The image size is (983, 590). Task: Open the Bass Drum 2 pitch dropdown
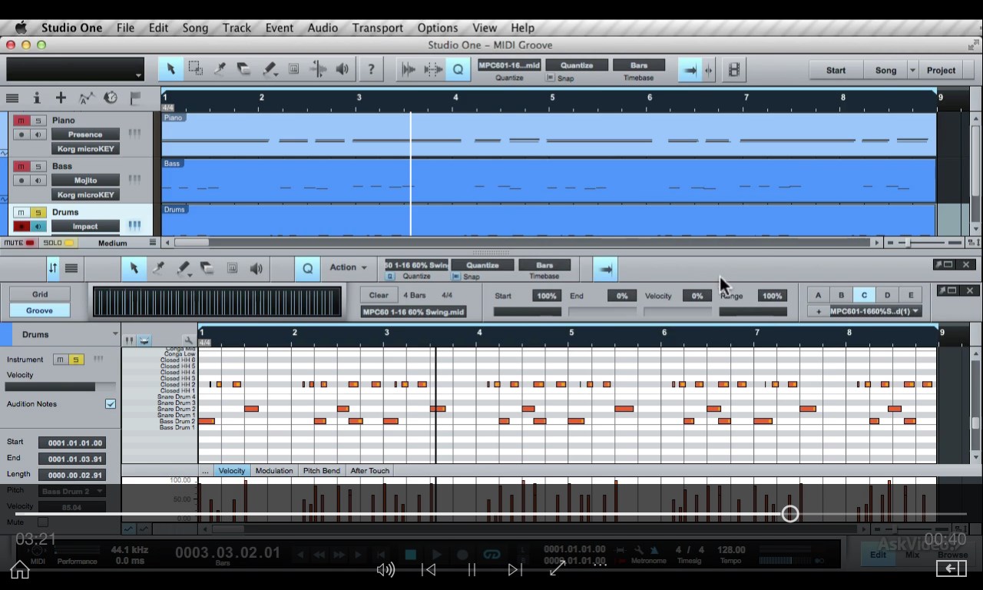[x=73, y=491]
